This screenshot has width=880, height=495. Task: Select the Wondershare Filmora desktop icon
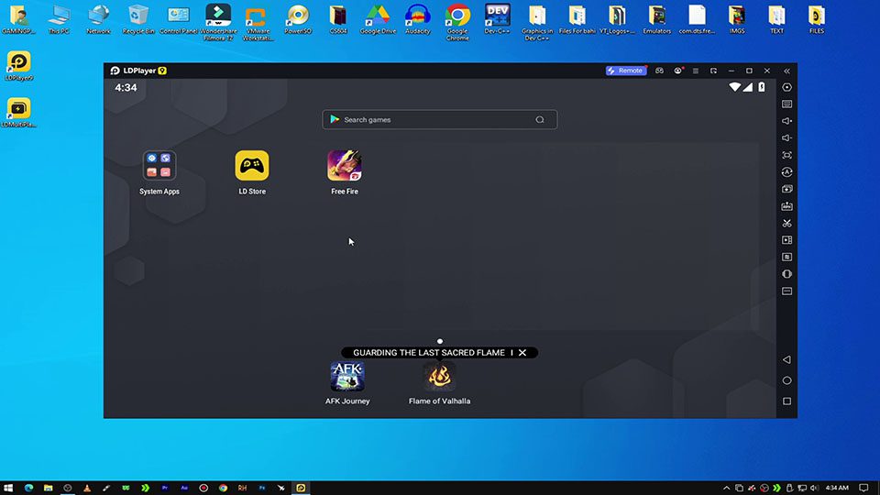tap(218, 22)
